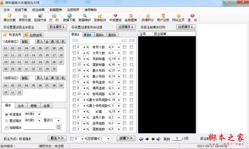Click the 获得积分 toolbar icon

click(x=148, y=18)
